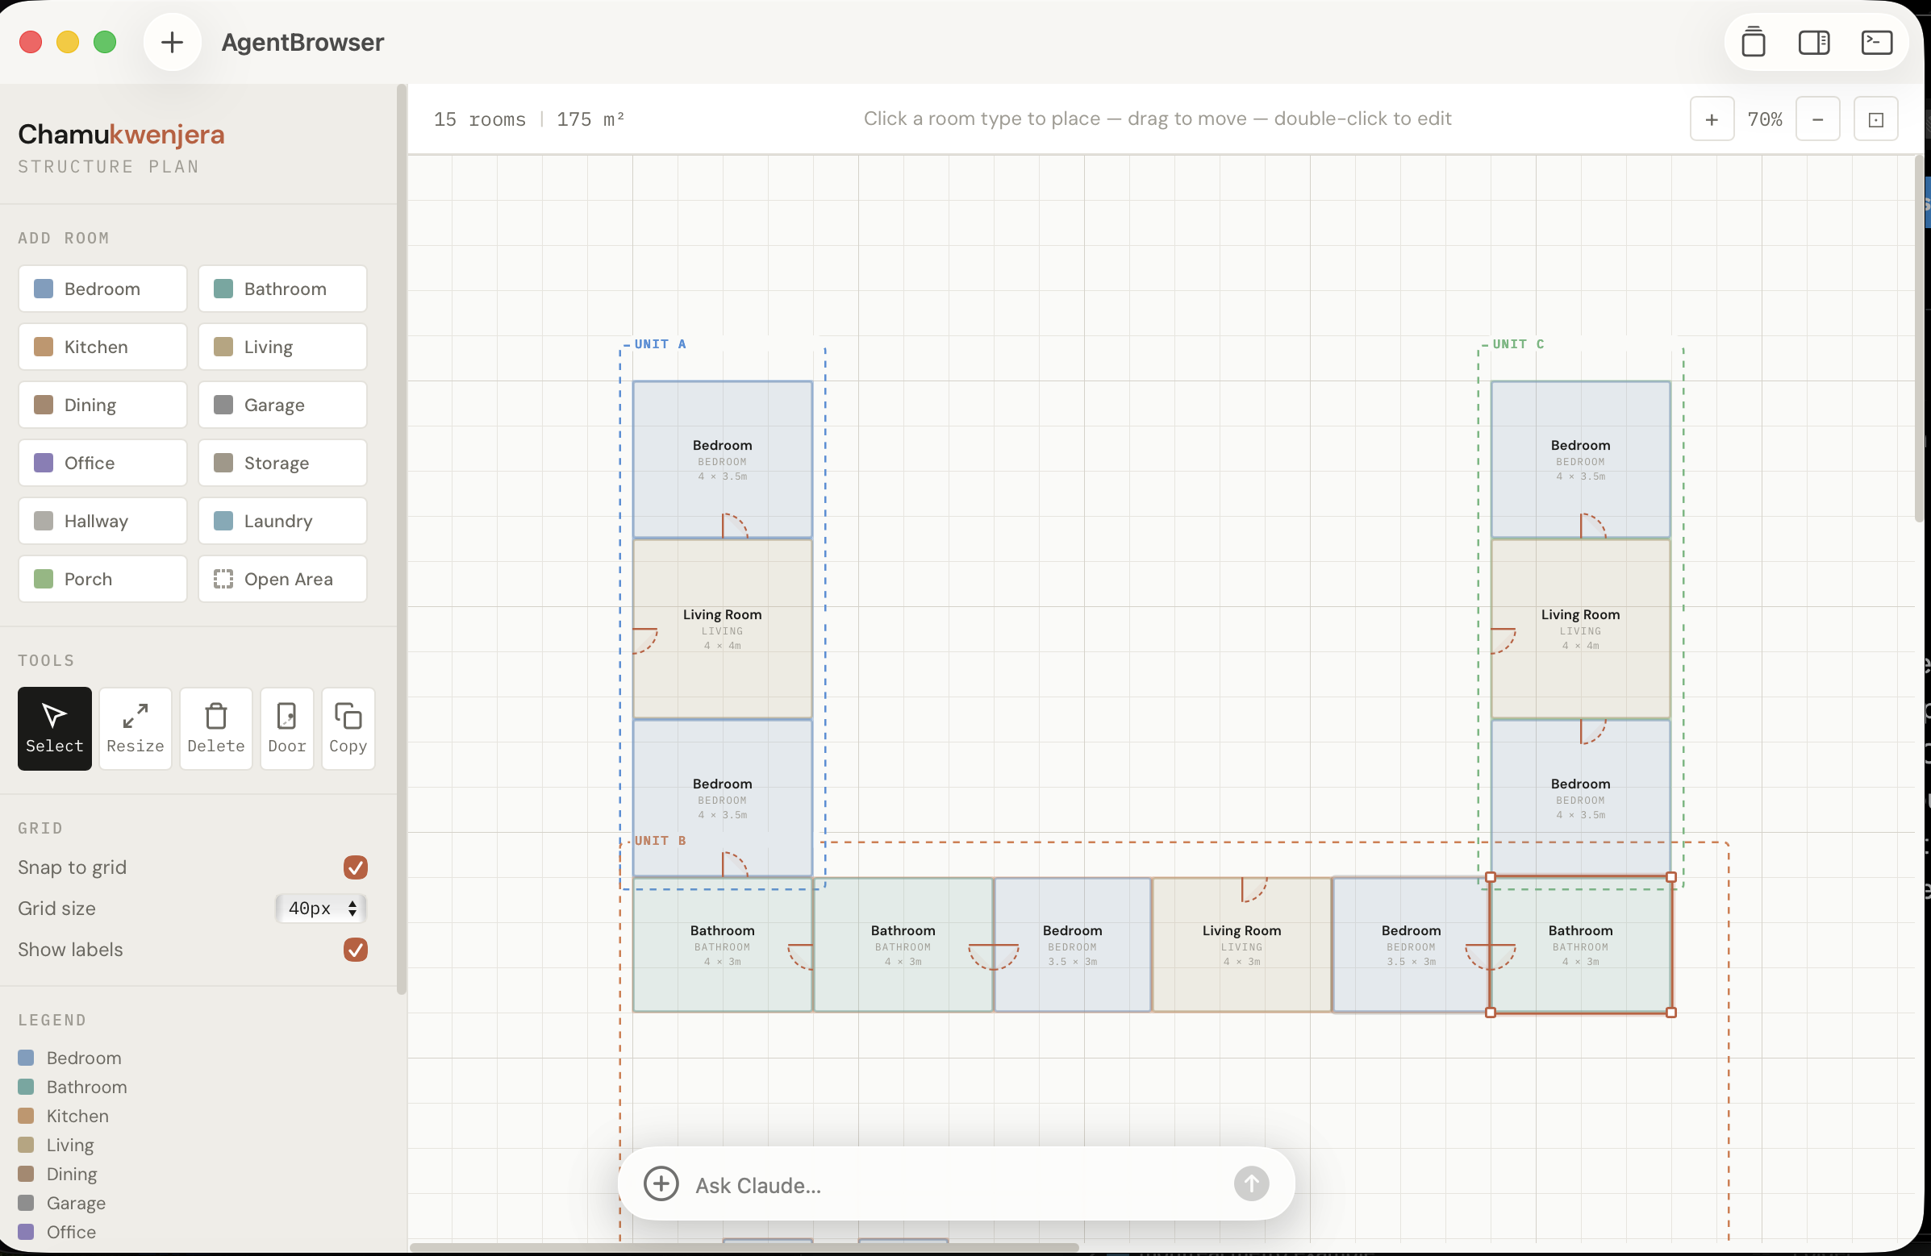Toggle the sidebar panel icon in the titlebar
The width and height of the screenshot is (1931, 1256).
[x=1814, y=41]
